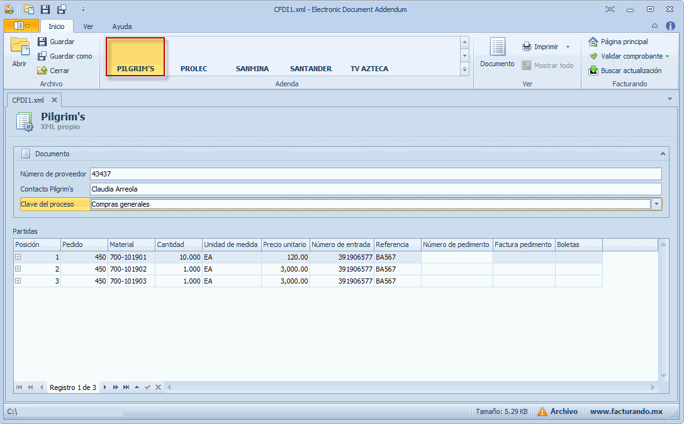Expand partida row 1 details
The width and height of the screenshot is (684, 424).
[x=18, y=257]
